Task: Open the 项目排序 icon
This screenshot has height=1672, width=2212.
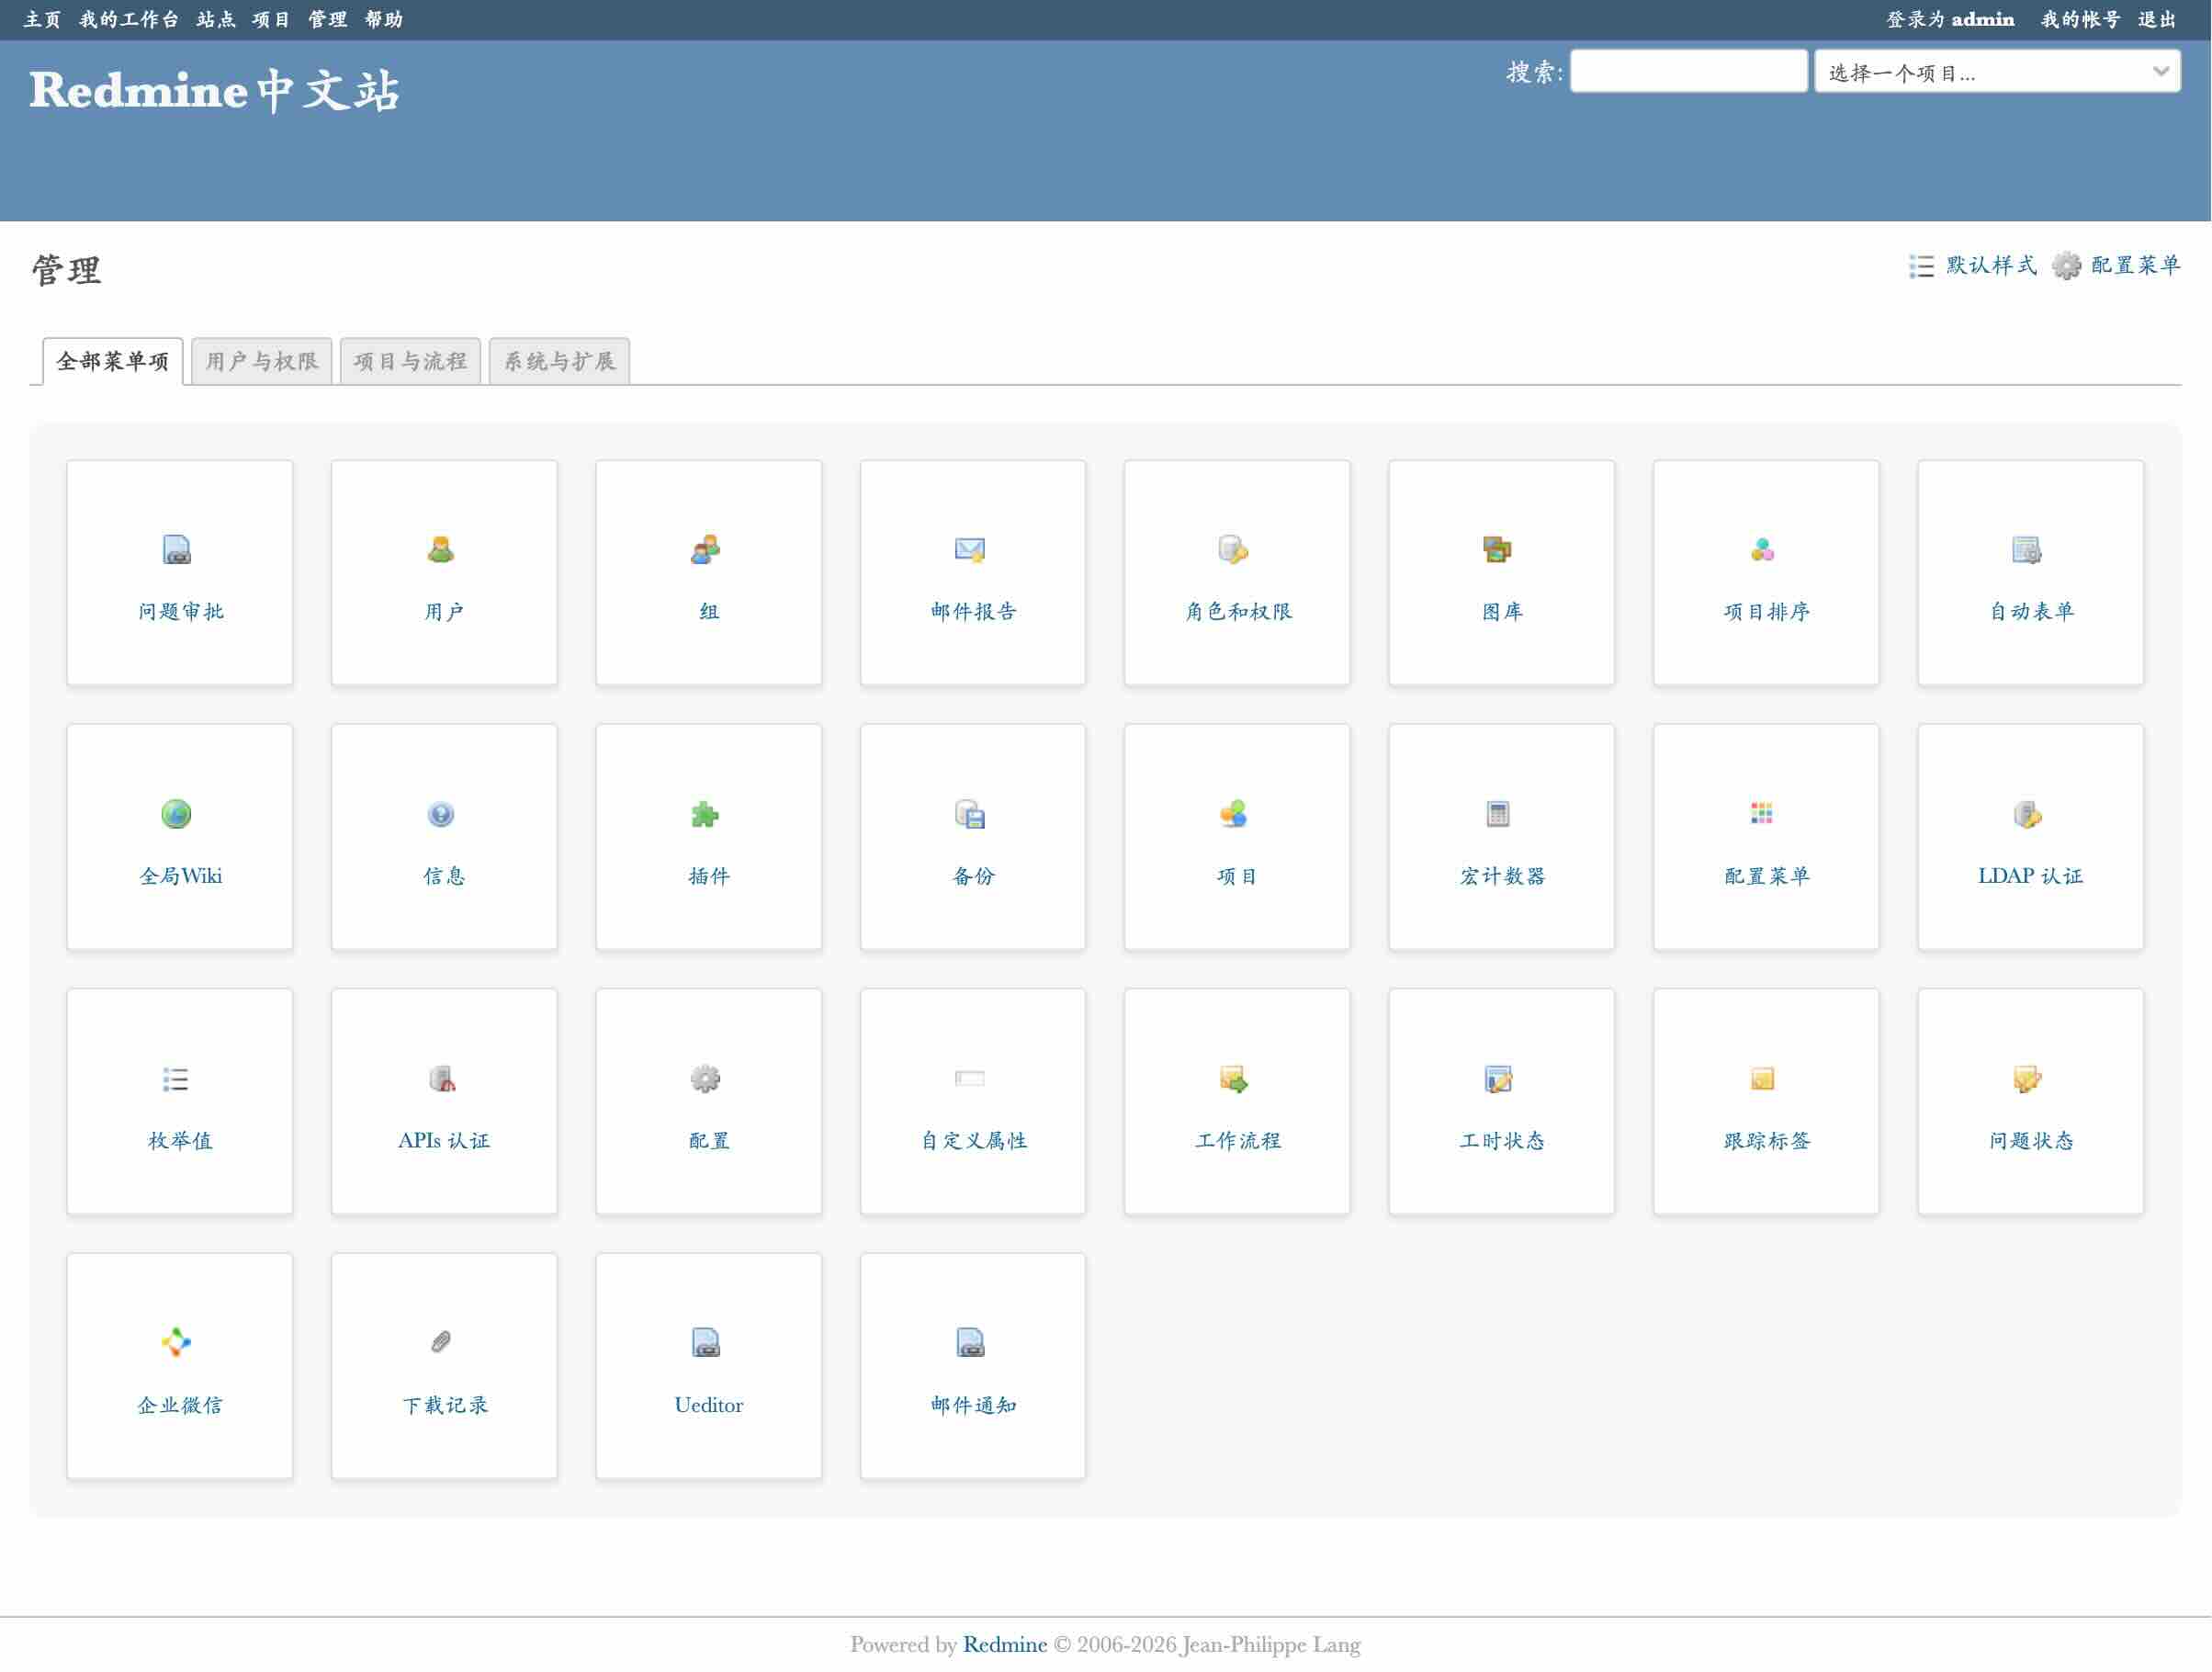Action: [1763, 550]
